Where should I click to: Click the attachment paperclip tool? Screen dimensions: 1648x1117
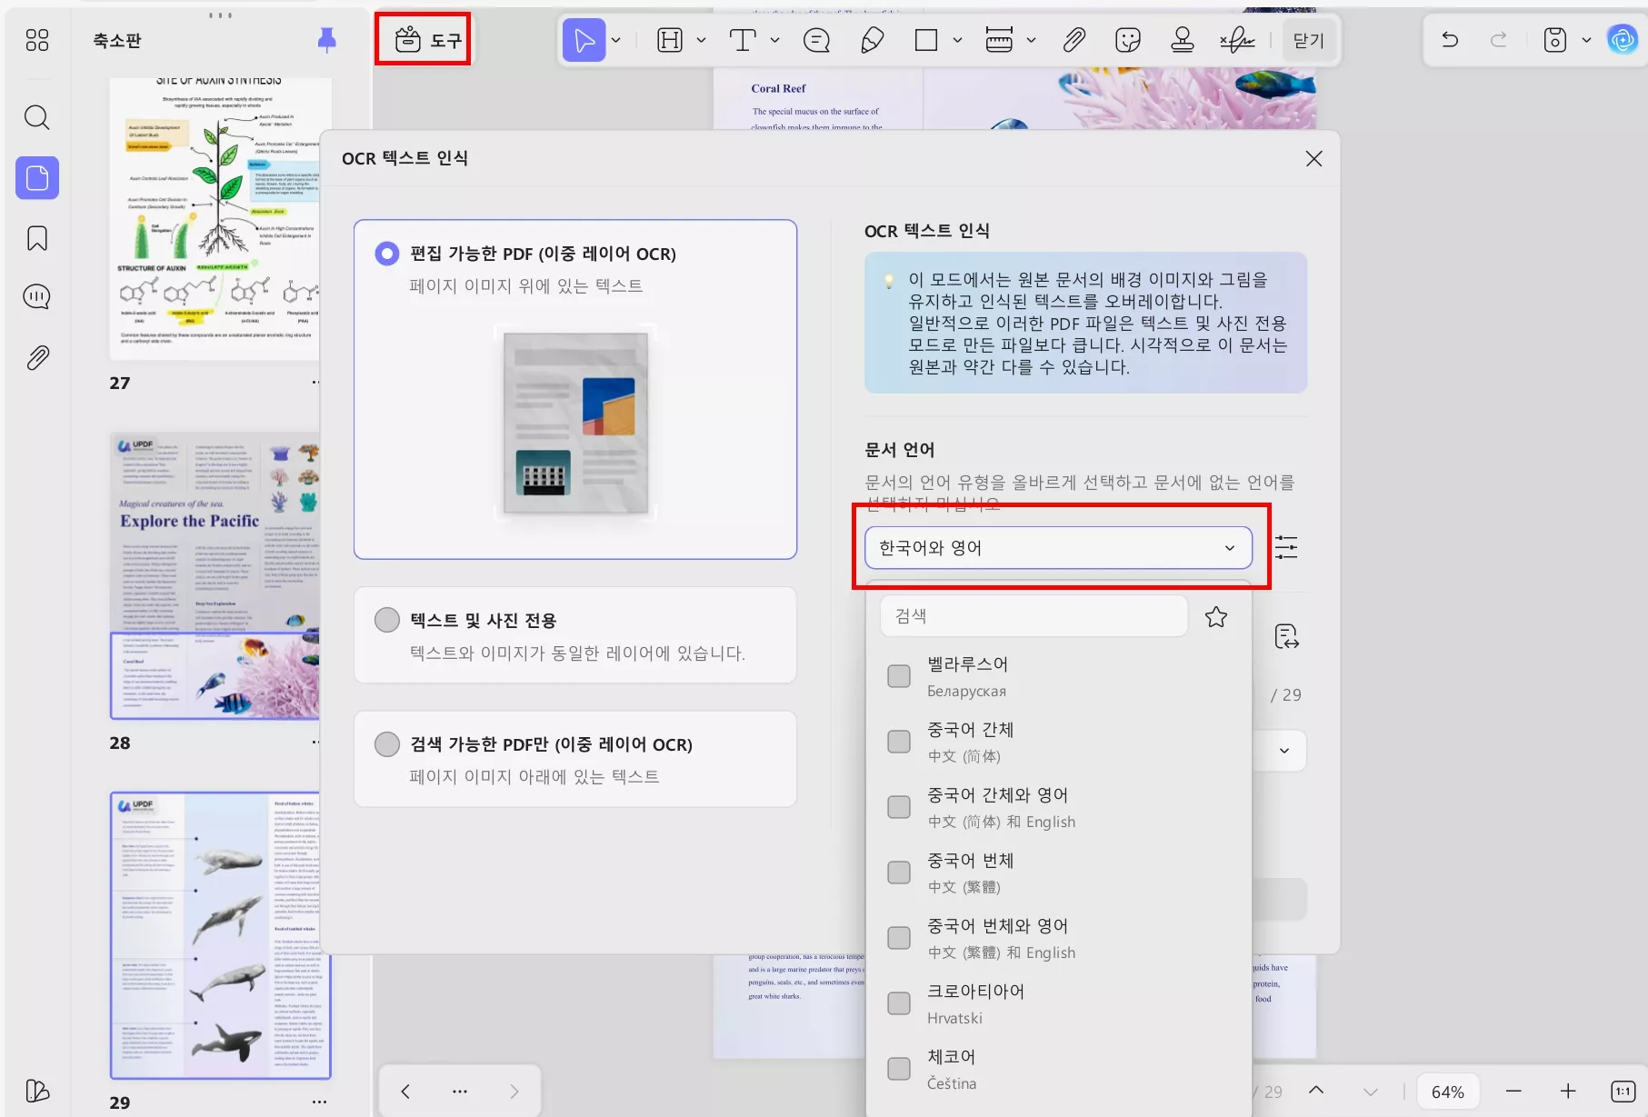(1074, 40)
